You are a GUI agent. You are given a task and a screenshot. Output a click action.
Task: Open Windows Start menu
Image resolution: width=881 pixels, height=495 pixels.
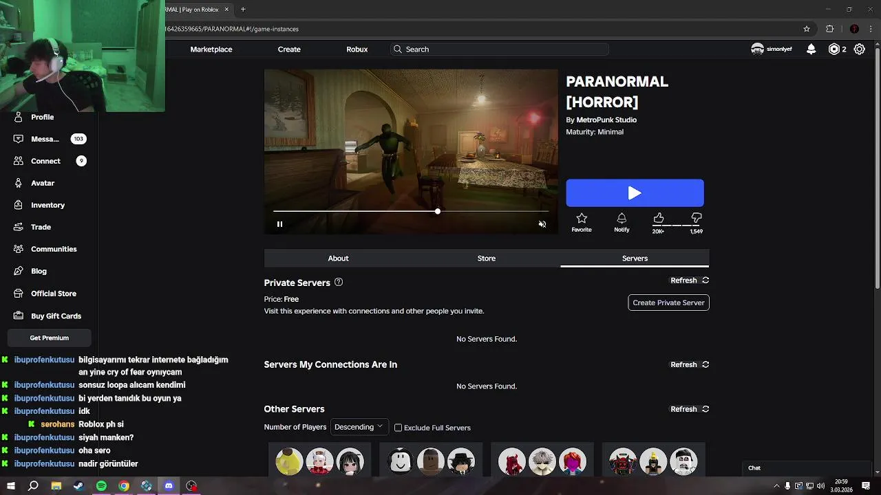pos(11,485)
